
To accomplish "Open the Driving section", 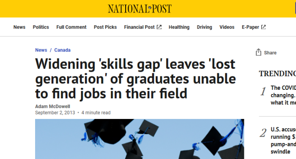I will 204,27.
